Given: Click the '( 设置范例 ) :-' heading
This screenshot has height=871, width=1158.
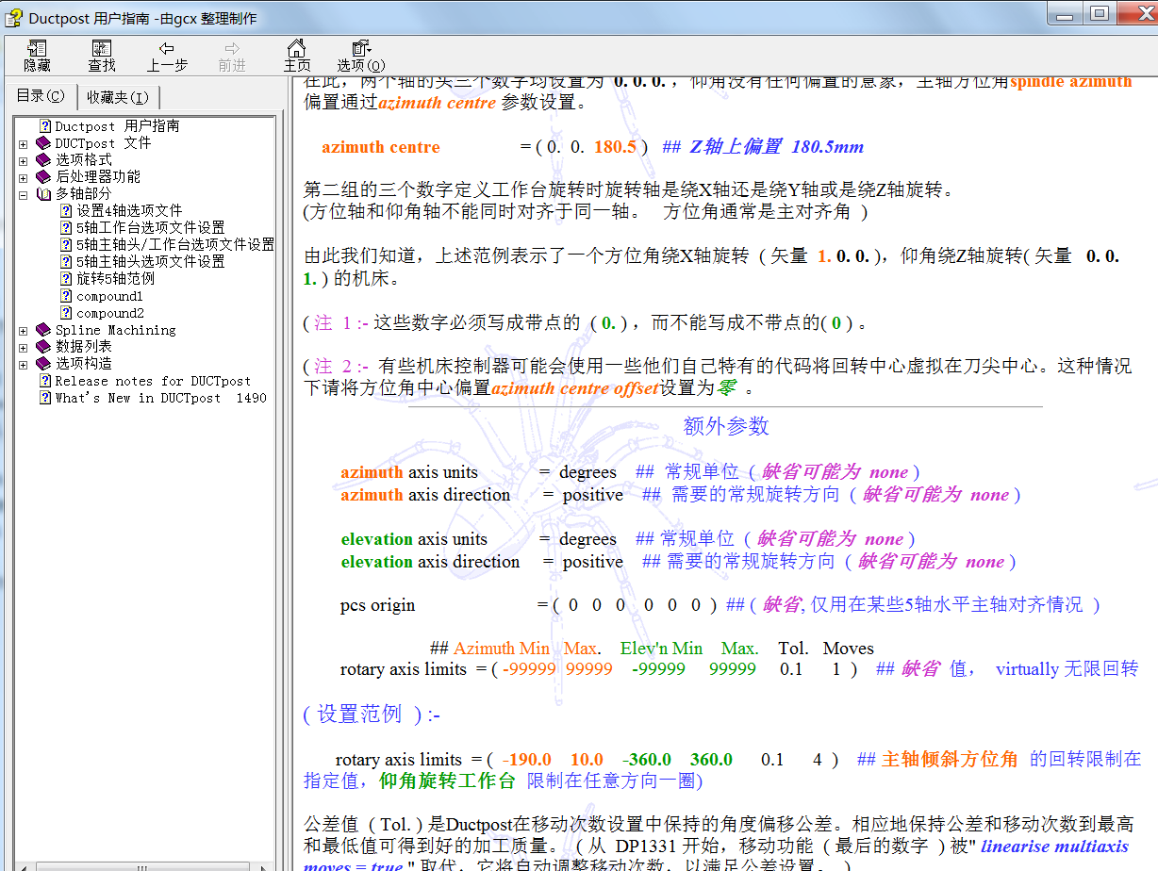Looking at the screenshot, I should pyautogui.click(x=372, y=715).
